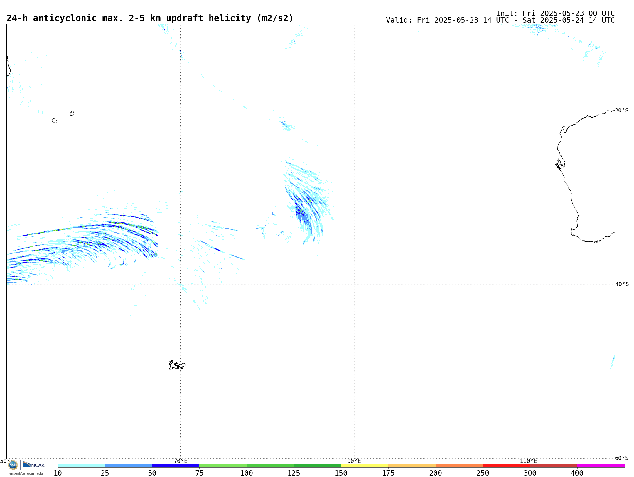Click the 70°E longitude label
This screenshot has height=477, width=634.
point(181,461)
